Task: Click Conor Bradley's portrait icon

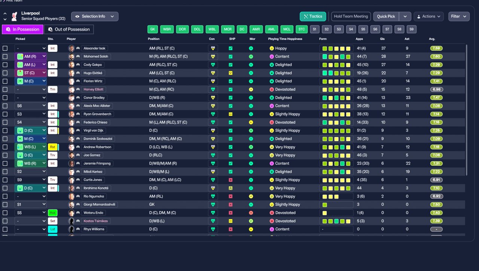Action: click(x=71, y=97)
